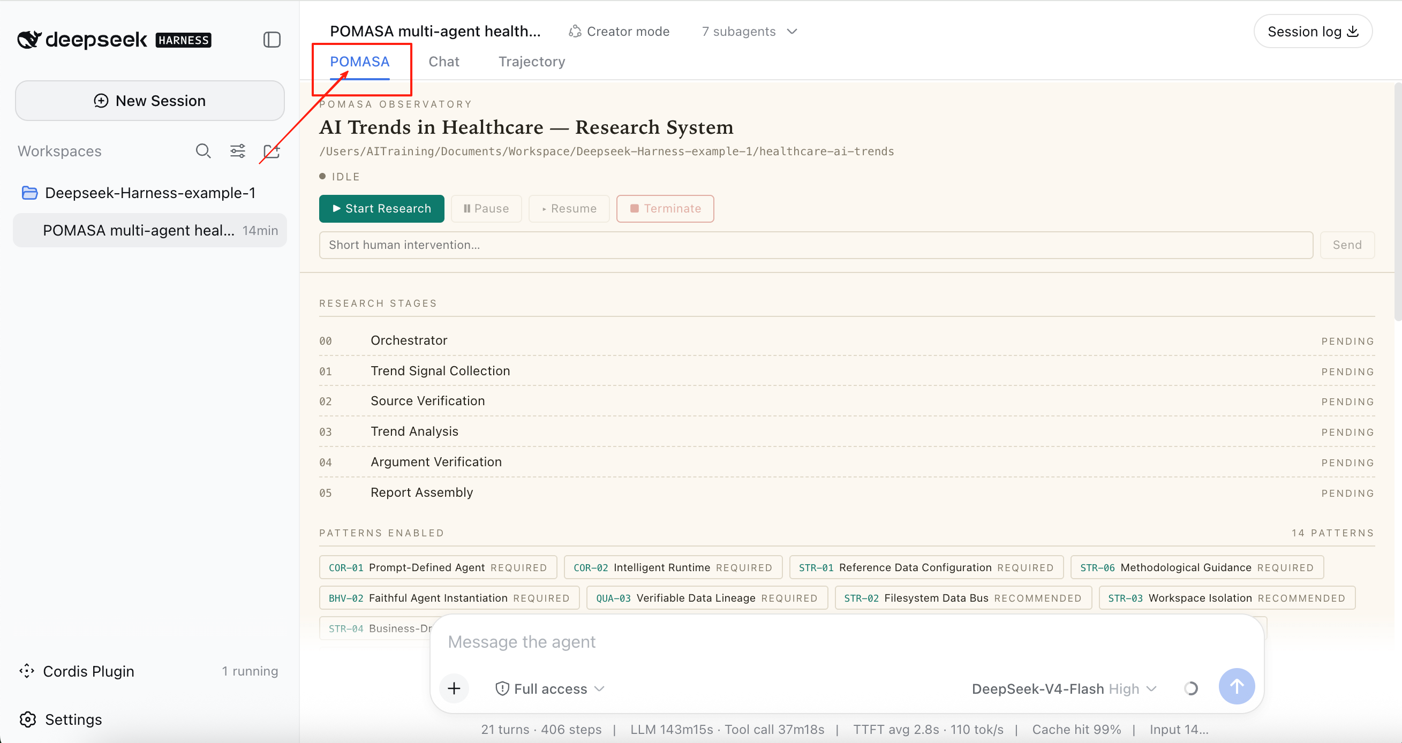Viewport: 1402px width, 743px height.
Task: Click the Creator mode label
Action: coord(628,32)
